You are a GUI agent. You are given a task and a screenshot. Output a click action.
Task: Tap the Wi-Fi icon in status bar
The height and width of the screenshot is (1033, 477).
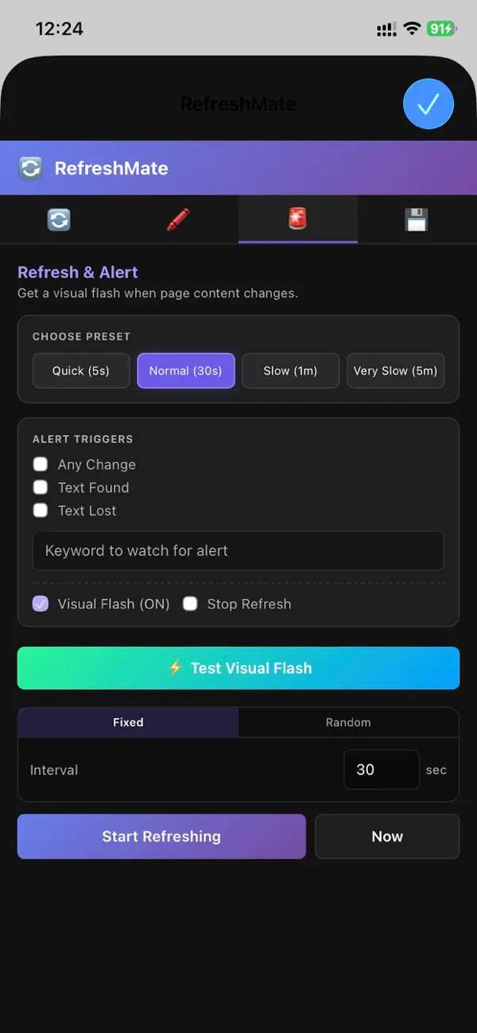coord(412,29)
